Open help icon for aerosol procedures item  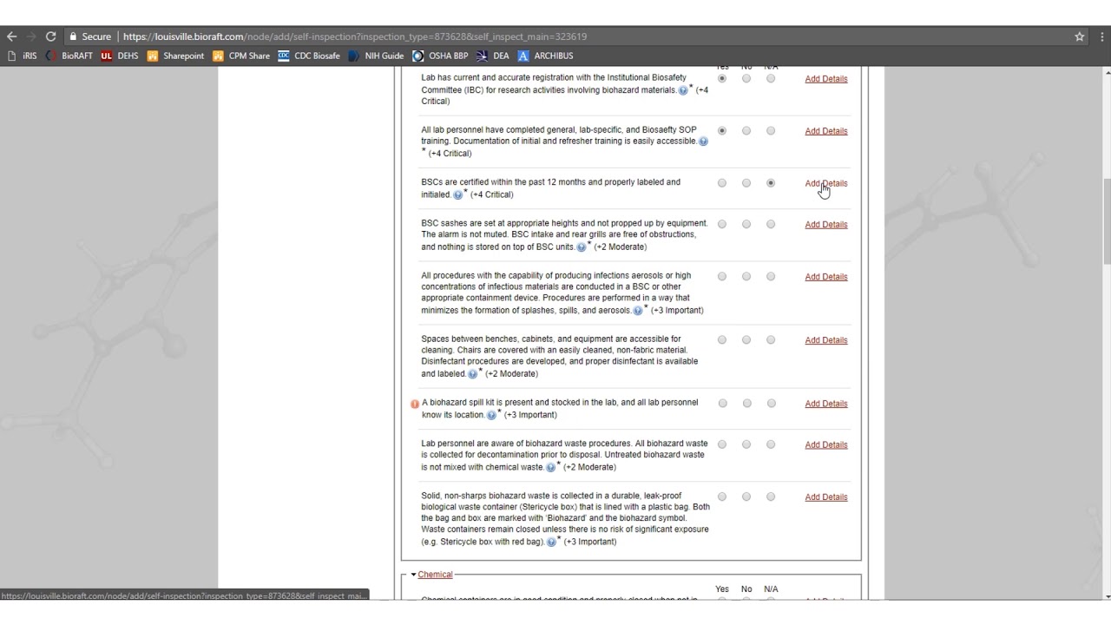pos(639,310)
